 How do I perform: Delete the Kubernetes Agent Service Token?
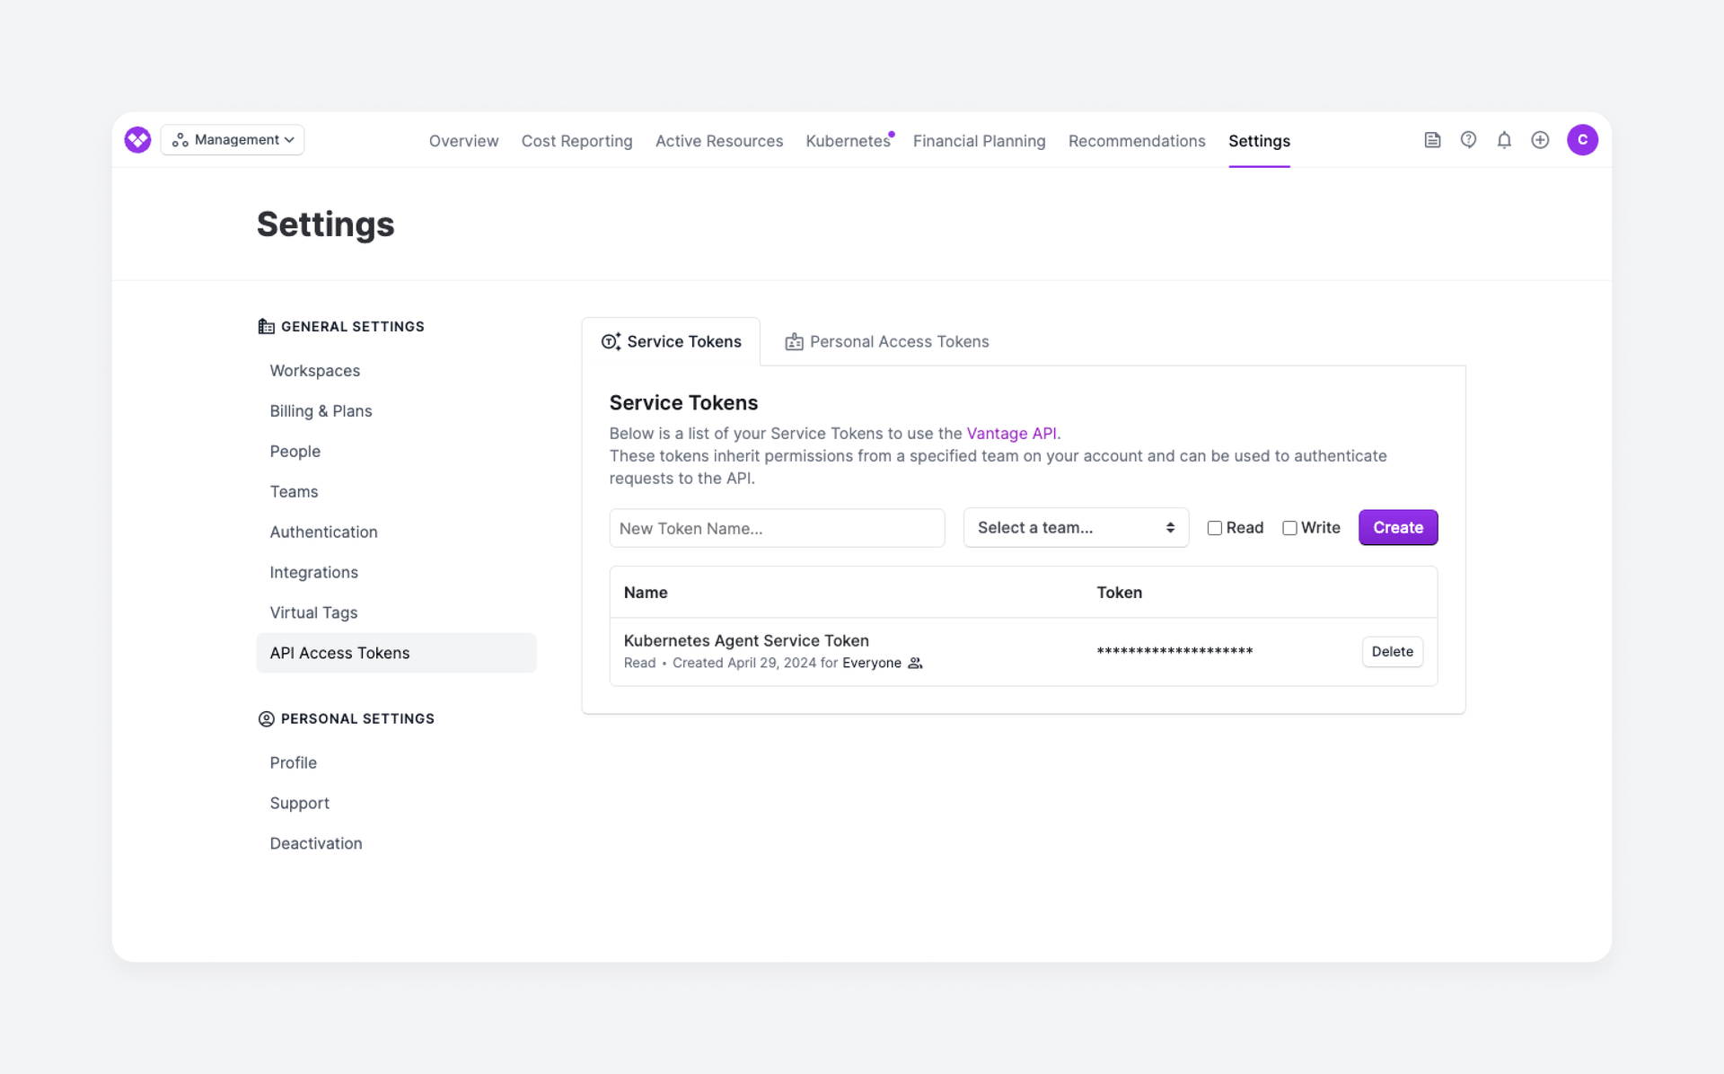point(1392,651)
